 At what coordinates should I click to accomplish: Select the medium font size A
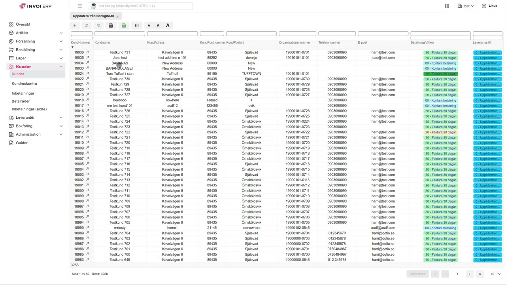tap(158, 26)
